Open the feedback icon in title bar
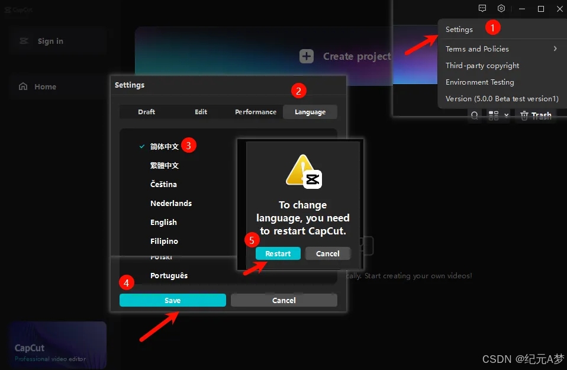Viewport: 567px width, 370px height. 482,8
